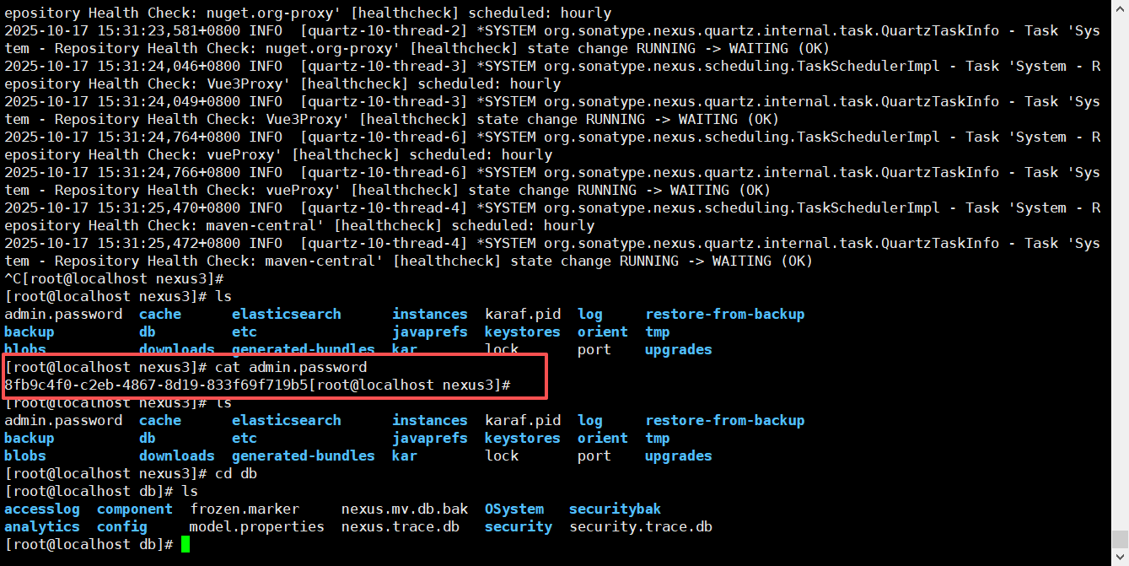Click the config directory name
1129x566 pixels.
point(122,527)
